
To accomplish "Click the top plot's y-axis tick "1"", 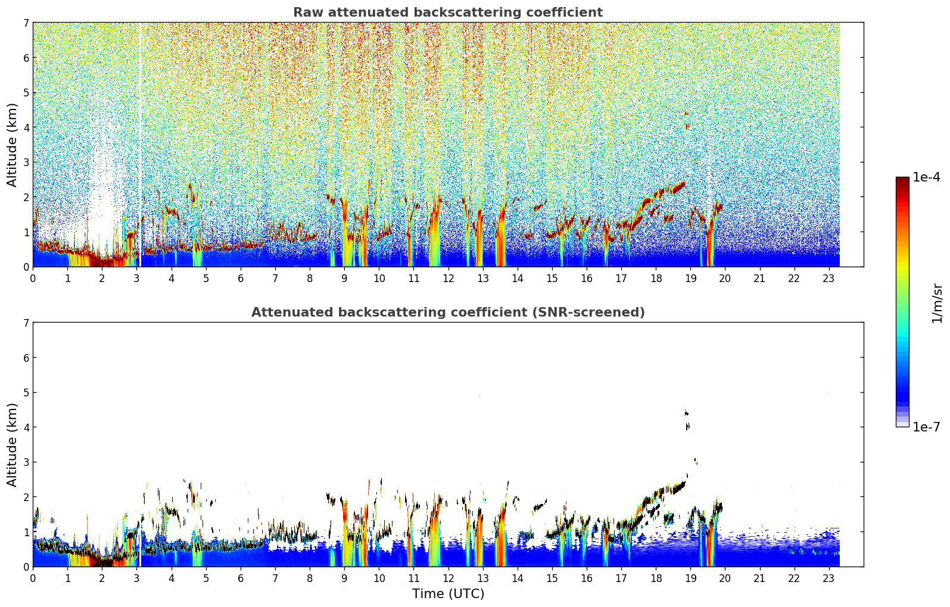I will pyautogui.click(x=26, y=232).
